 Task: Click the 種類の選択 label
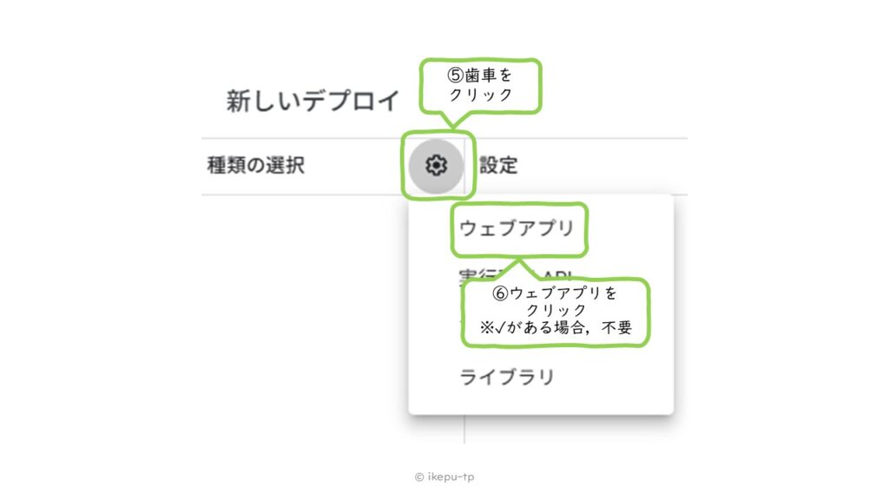pyautogui.click(x=255, y=165)
